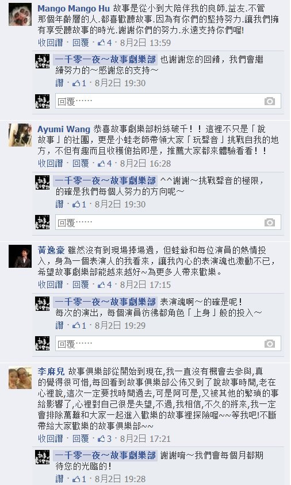
Task: Open 李麻兒 profile name link
Action: tap(51, 371)
